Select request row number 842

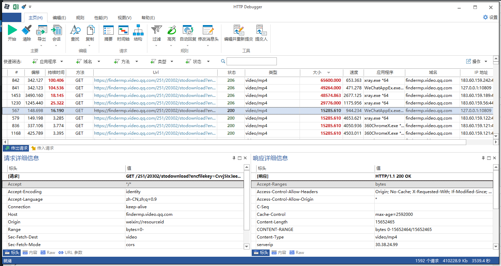pos(248,80)
